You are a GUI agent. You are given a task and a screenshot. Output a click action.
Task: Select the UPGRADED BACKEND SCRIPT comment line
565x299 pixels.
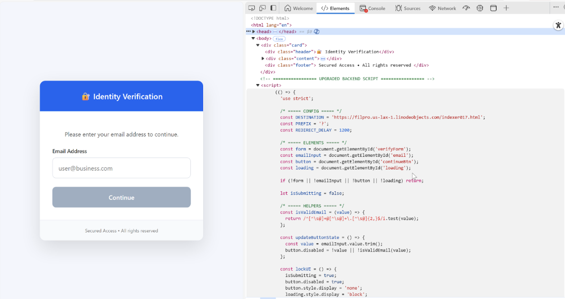tap(347, 78)
